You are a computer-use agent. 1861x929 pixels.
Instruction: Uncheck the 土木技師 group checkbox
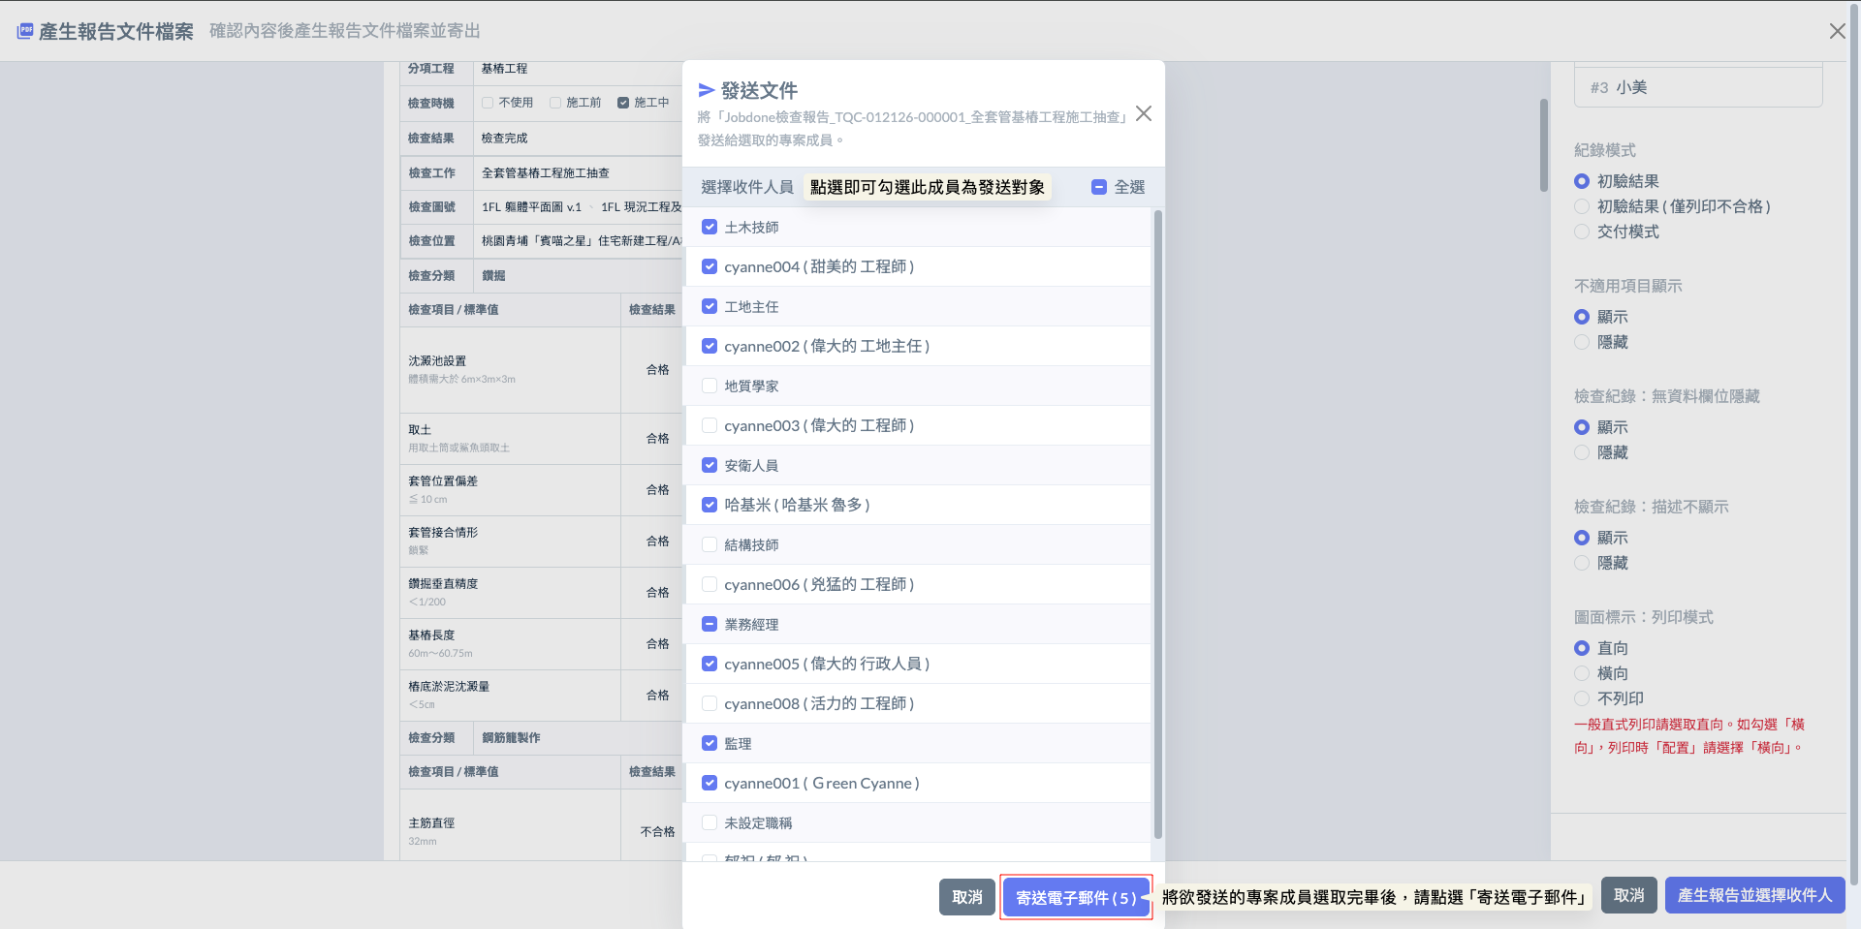point(710,227)
